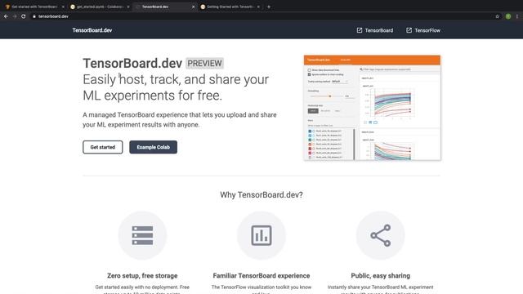The width and height of the screenshot is (523, 294).
Task: Click Public, easy sharing heading
Action: [x=380, y=276]
